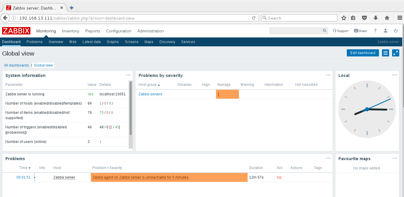Image resolution: width=404 pixels, height=197 pixels.
Task: Select the Discovery submenu tab
Action: click(167, 42)
